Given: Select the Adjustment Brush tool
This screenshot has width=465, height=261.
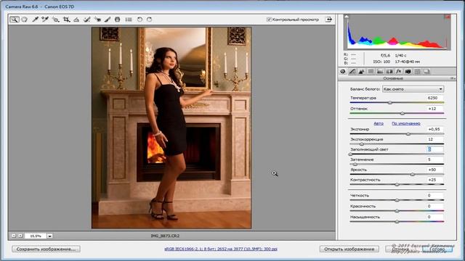Looking at the screenshot, I should coord(108,20).
